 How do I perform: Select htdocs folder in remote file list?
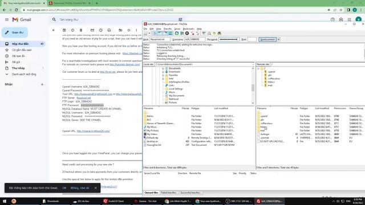263,127
